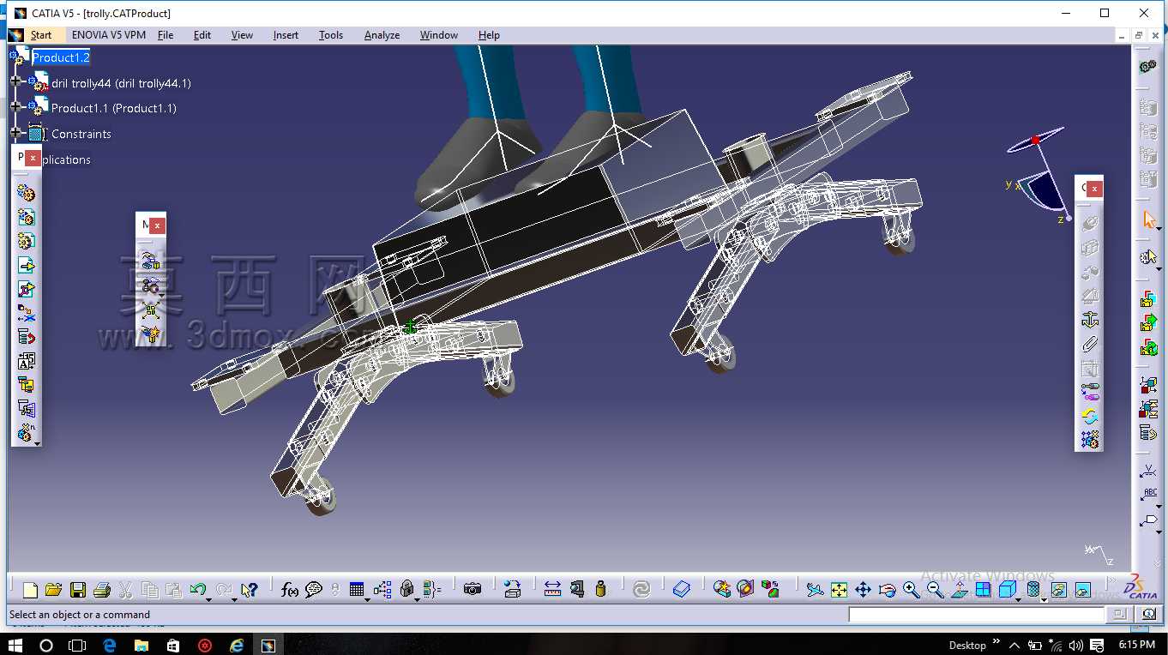Close the floating Move toolbar

(157, 225)
